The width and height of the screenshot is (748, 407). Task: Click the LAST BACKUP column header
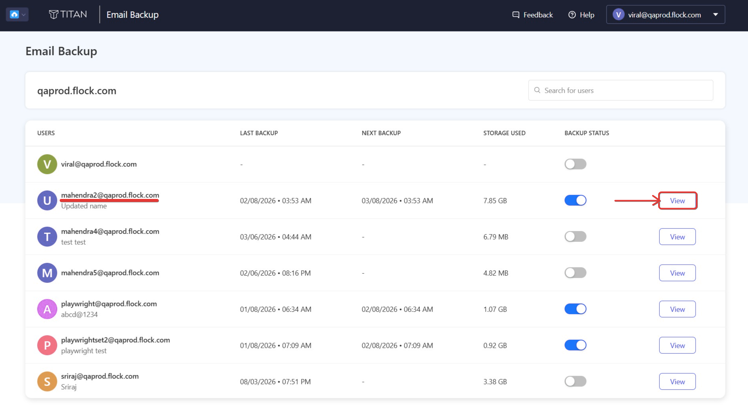tap(259, 133)
